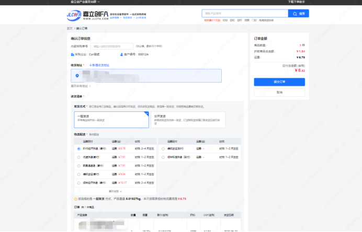Select the 9.04 yuan shipping radio option
362x232 pixels.
78,174
